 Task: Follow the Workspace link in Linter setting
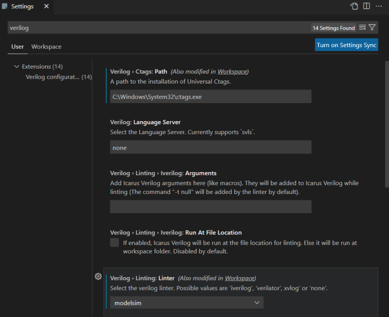coord(239,278)
